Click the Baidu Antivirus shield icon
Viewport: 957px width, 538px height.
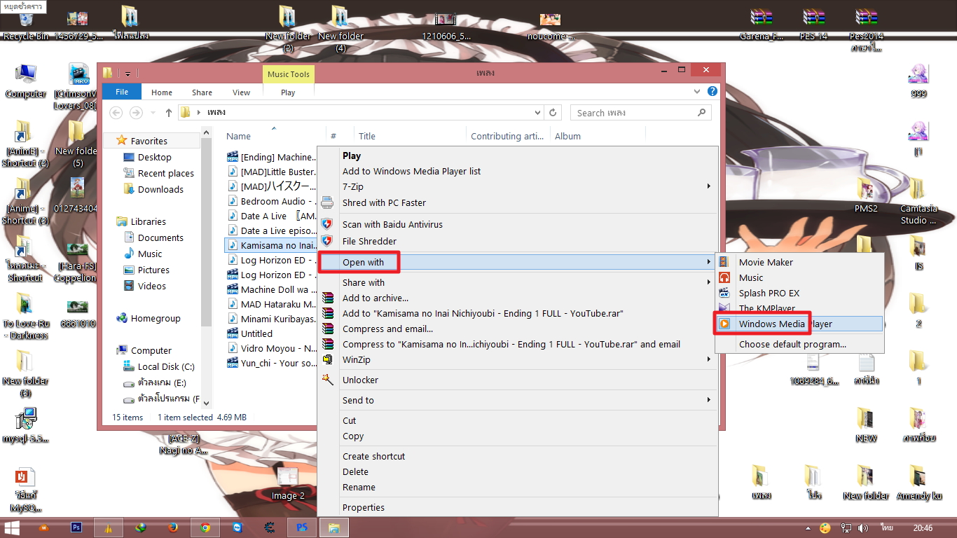(327, 224)
